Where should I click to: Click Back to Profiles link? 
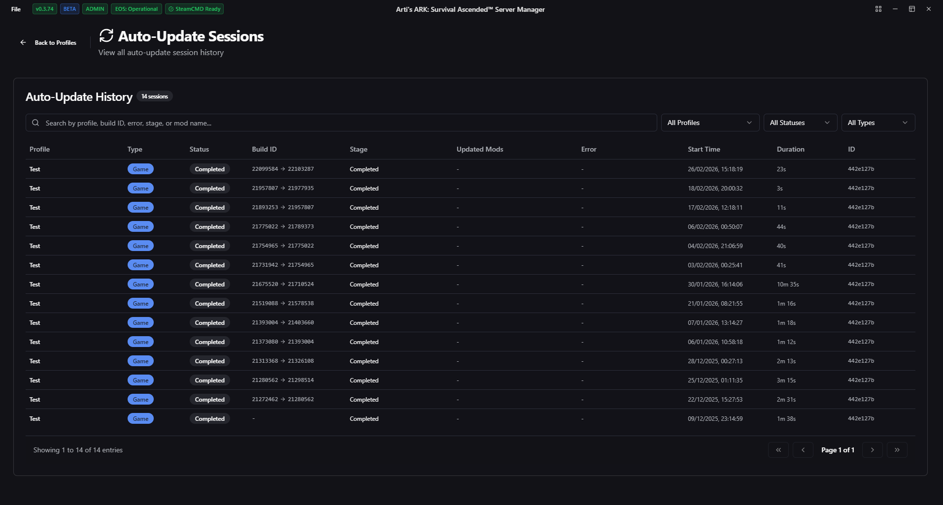tap(55, 43)
